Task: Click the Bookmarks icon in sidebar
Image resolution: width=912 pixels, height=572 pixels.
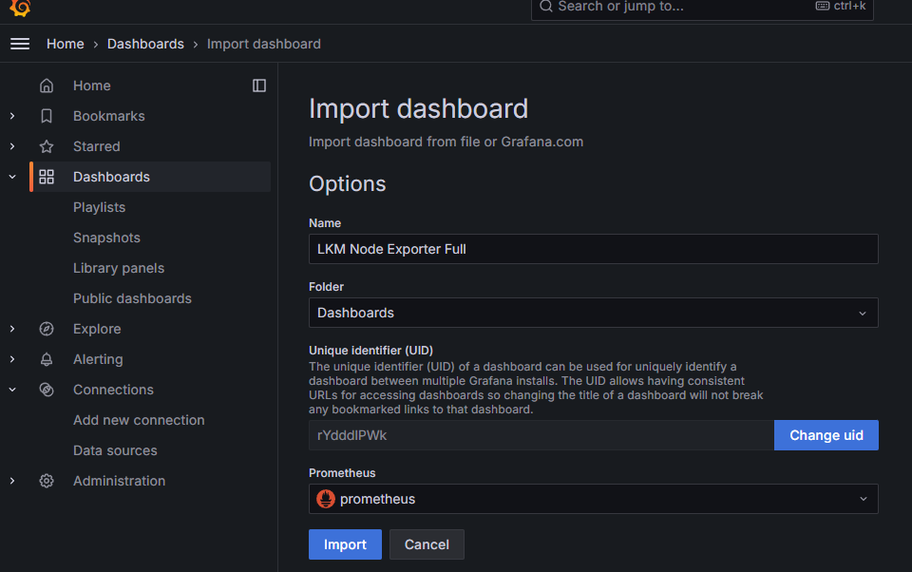Action: tap(47, 116)
